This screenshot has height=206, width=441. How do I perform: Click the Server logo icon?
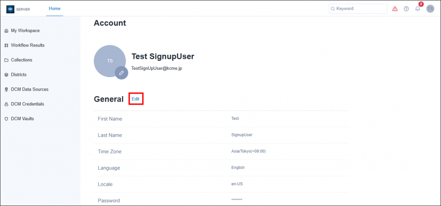coord(10,9)
